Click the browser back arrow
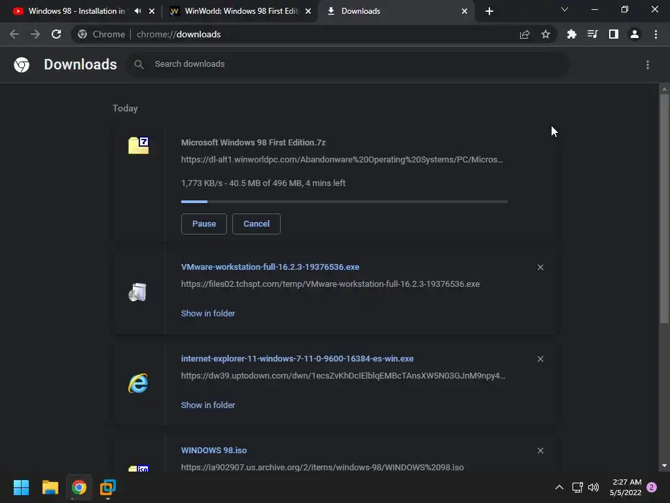The image size is (670, 503). coord(14,34)
